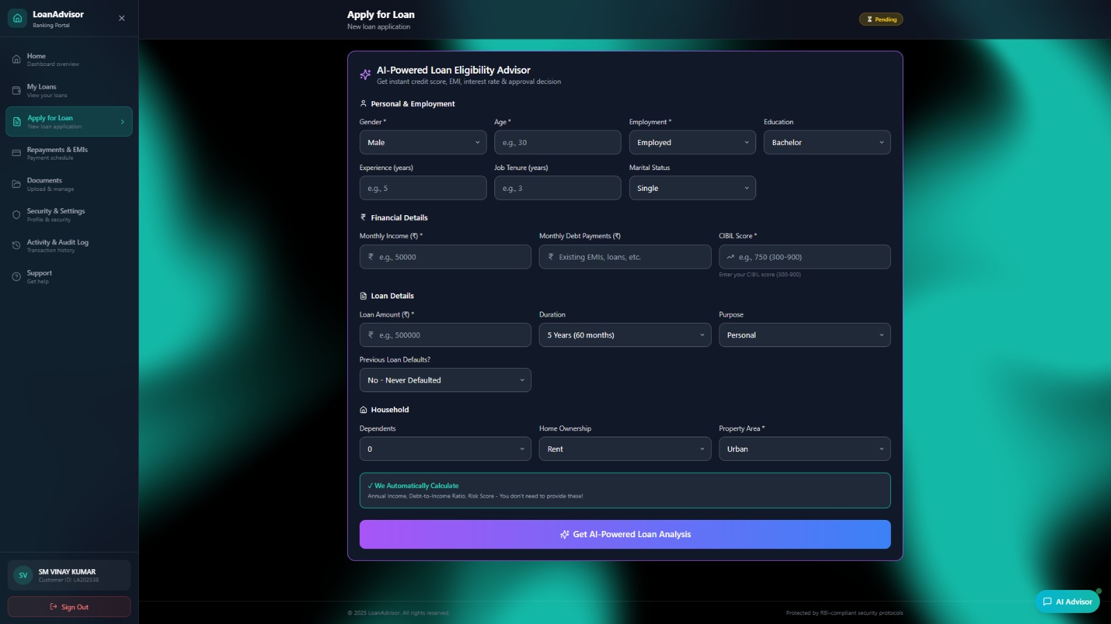Click the house icon beside Household heading

[x=363, y=410]
